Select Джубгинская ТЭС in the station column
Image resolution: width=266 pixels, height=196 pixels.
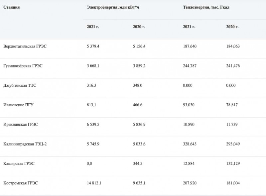(x=20, y=85)
